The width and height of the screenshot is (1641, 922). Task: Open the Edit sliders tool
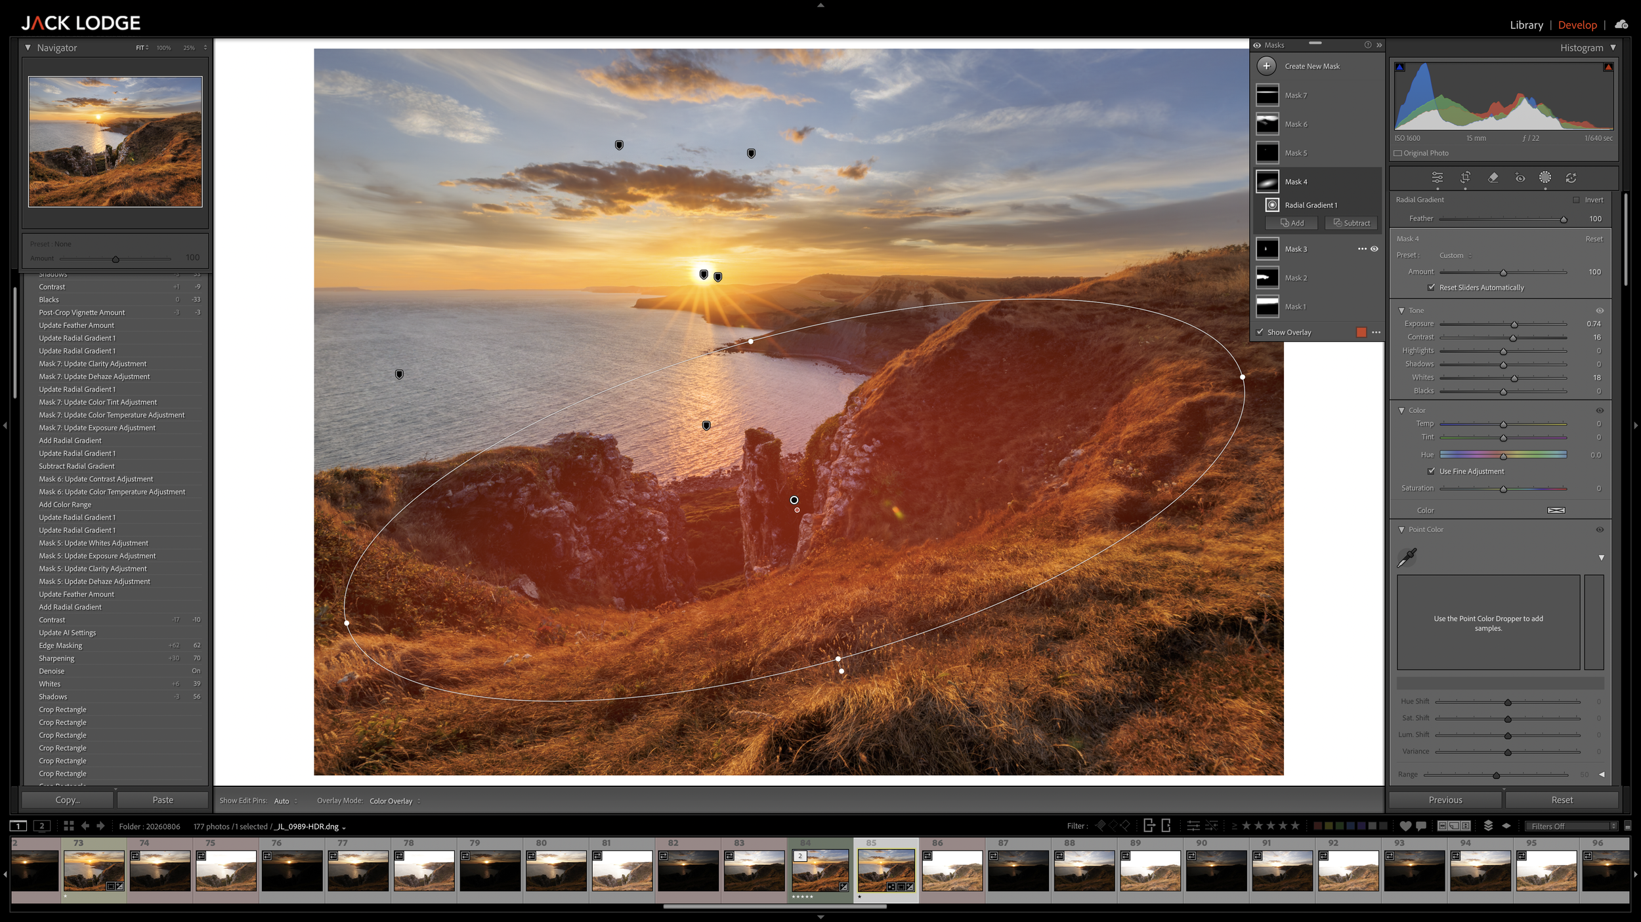[1437, 178]
